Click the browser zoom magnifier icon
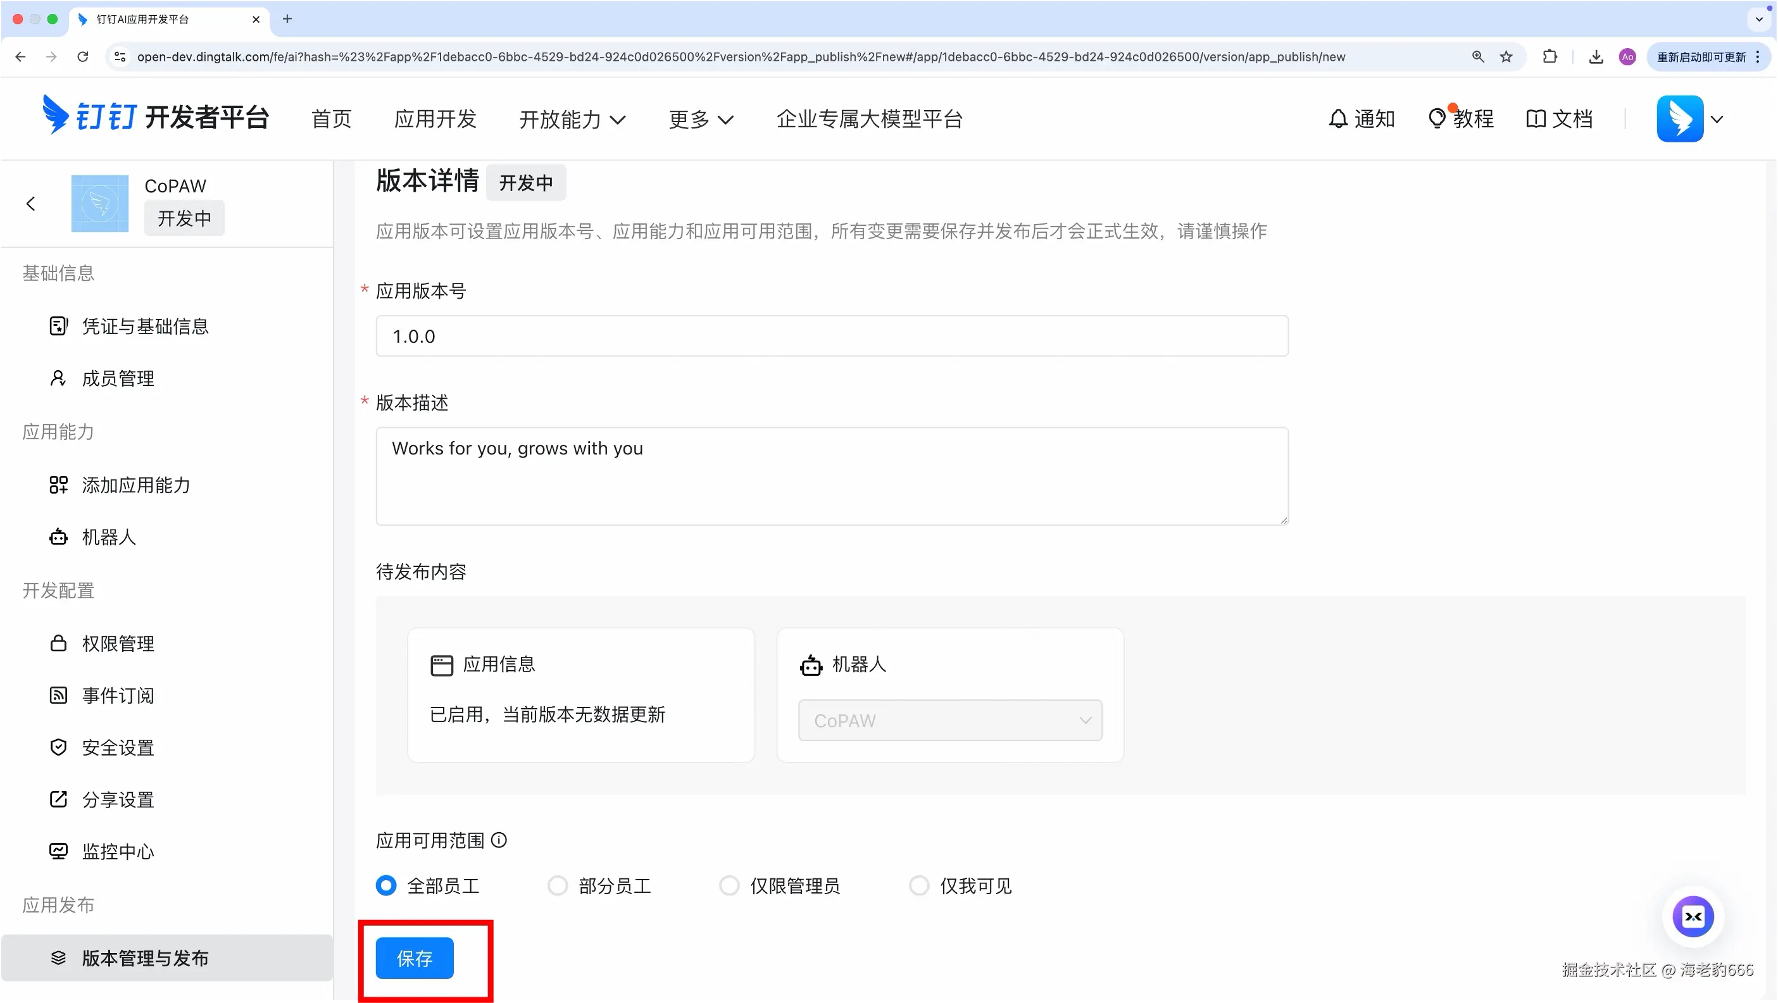The height and width of the screenshot is (1003, 1778). 1478,56
